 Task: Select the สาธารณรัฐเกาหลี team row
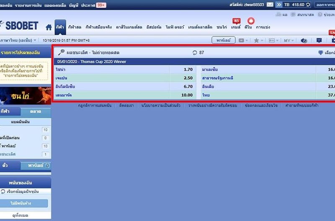pos(268,78)
